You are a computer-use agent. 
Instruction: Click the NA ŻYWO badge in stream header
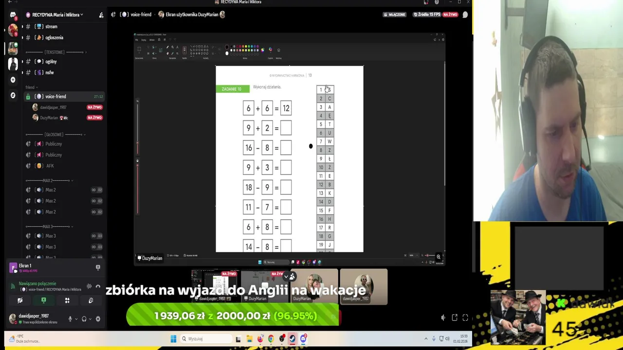coord(450,15)
